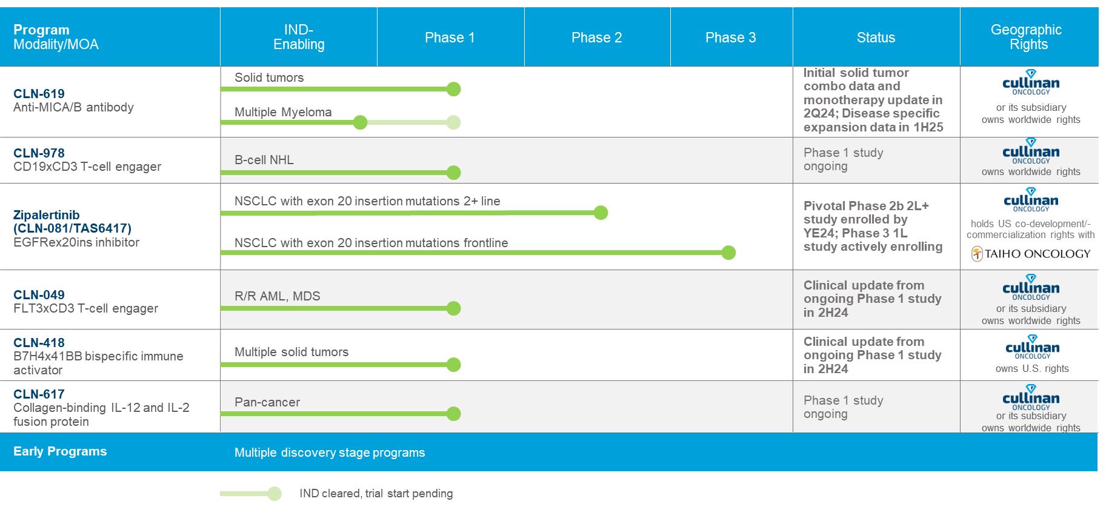This screenshot has height=507, width=1109.
Task: Click the Cullinan logo in the Zipalertinib row
Action: (1030, 200)
